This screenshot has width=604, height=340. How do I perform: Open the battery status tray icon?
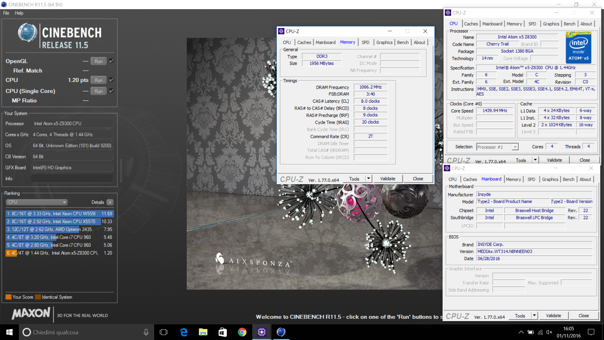click(x=531, y=332)
